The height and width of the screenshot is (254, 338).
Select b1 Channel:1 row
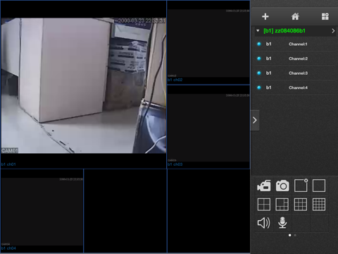(295, 44)
